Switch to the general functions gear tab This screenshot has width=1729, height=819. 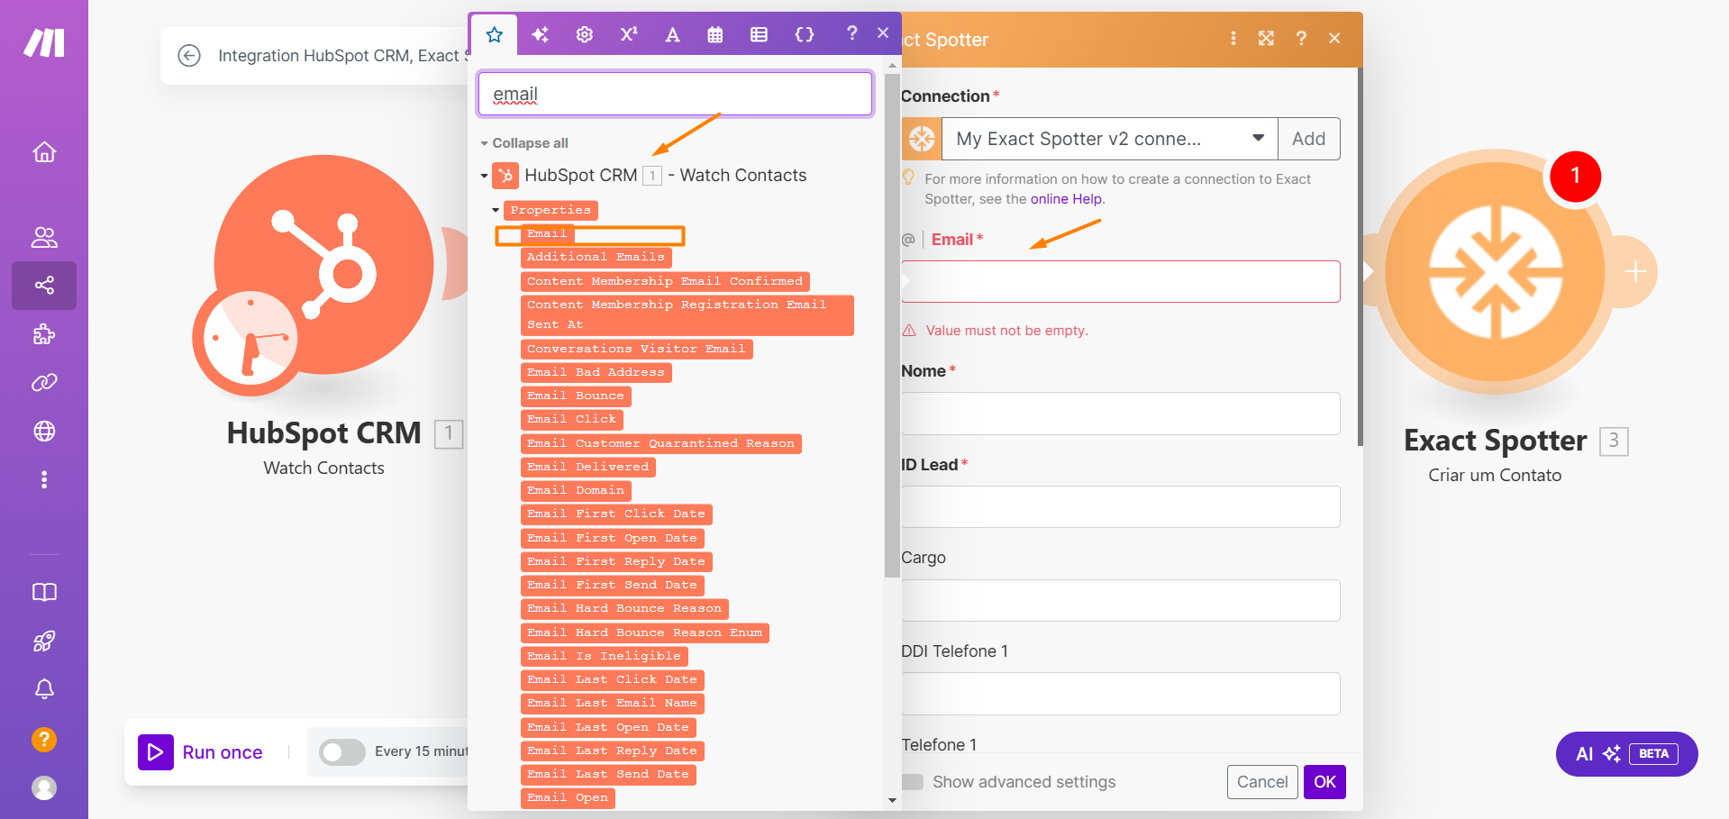(585, 35)
